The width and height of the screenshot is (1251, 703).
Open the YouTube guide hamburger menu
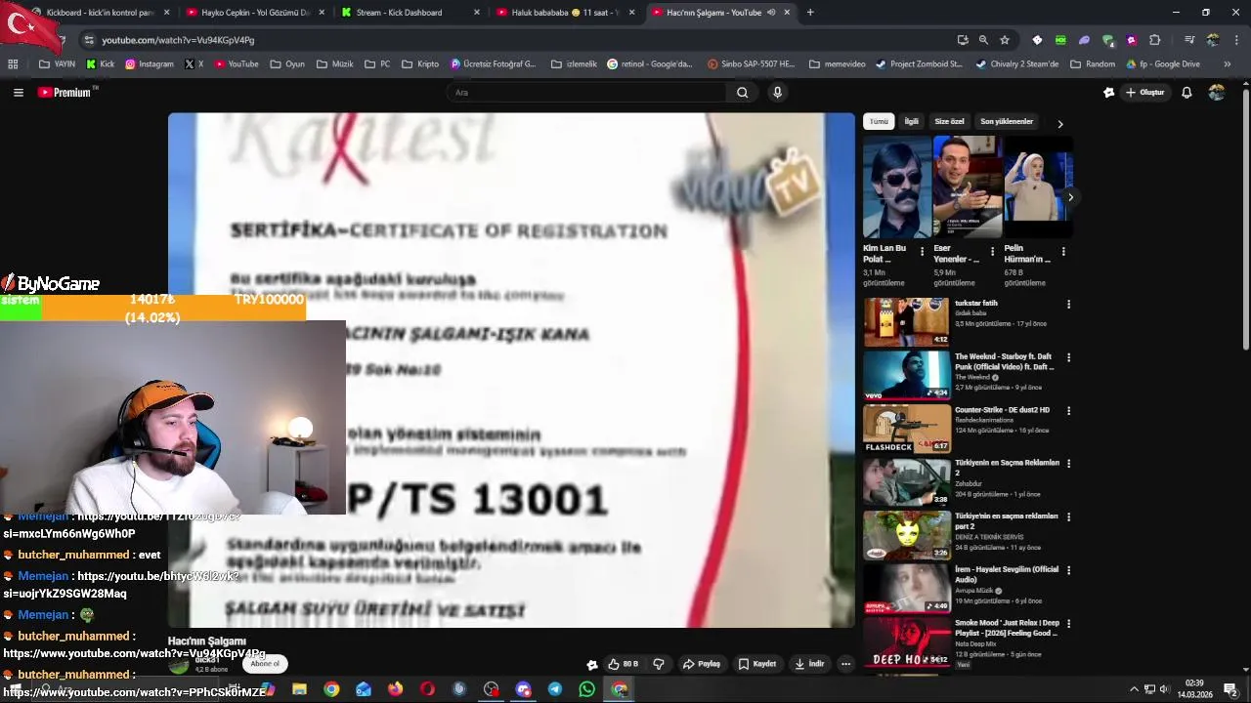[18, 93]
